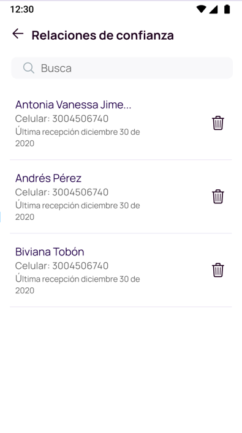Tap the Wi-Fi status icon
The image size is (242, 433).
(x=201, y=9)
